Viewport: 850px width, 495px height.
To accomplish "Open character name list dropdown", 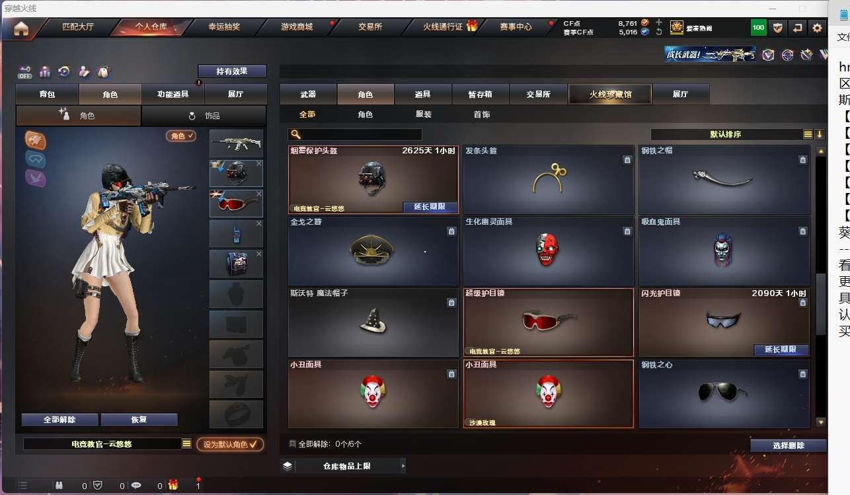I will coord(186,444).
